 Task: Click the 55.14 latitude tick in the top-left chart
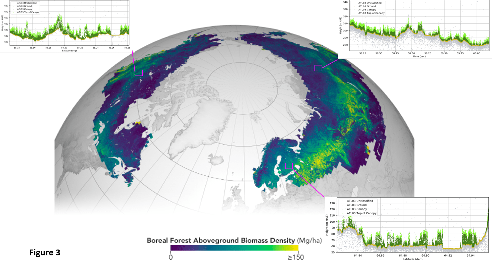(17, 48)
